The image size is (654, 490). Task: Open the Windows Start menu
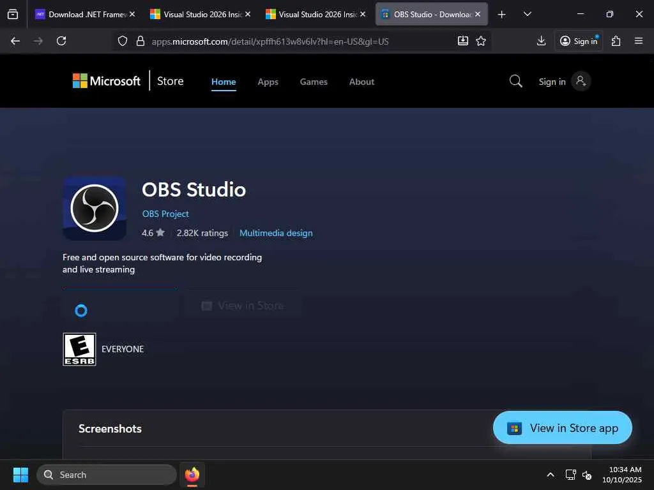21,475
